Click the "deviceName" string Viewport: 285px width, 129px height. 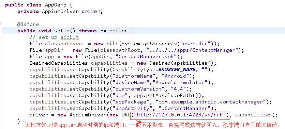click(x=132, y=83)
